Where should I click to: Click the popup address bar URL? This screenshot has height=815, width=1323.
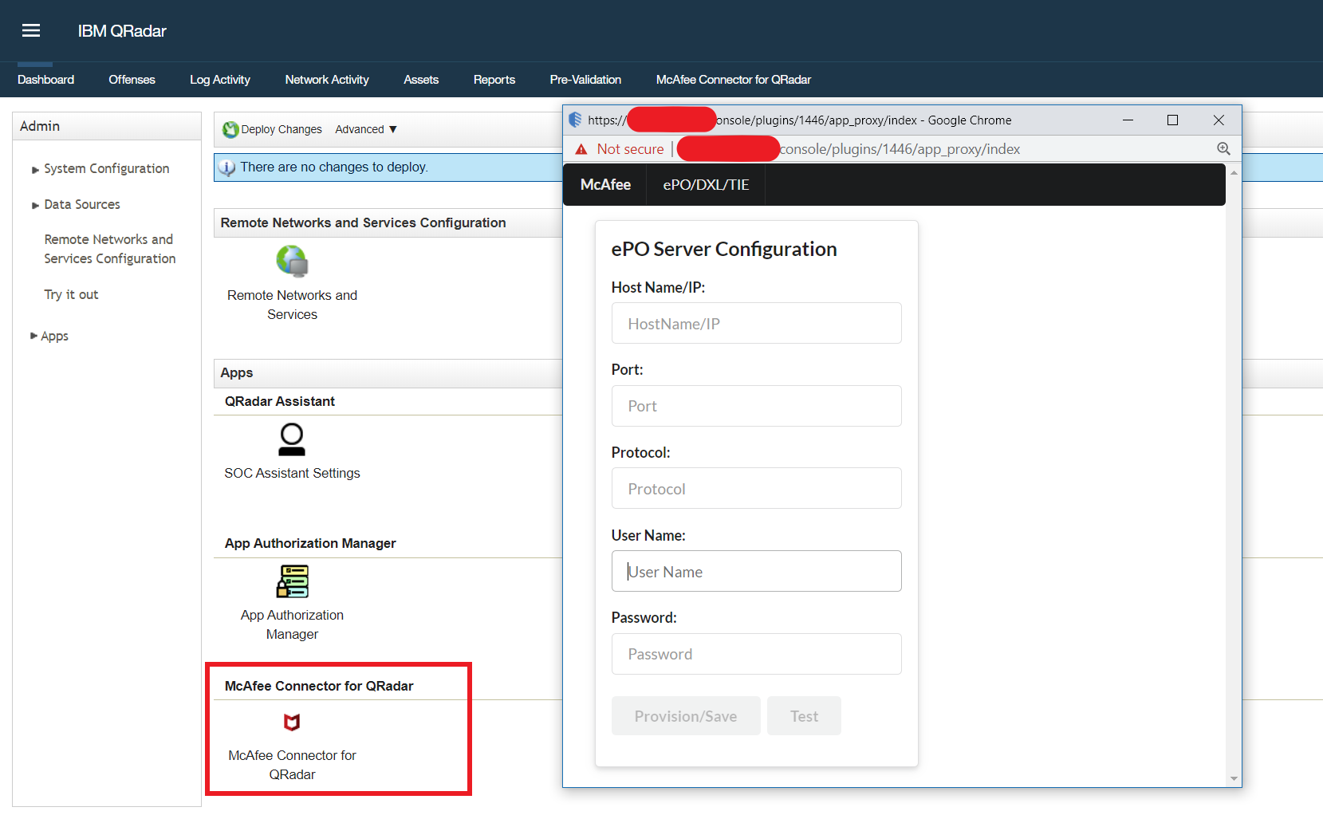pyautogui.click(x=900, y=149)
